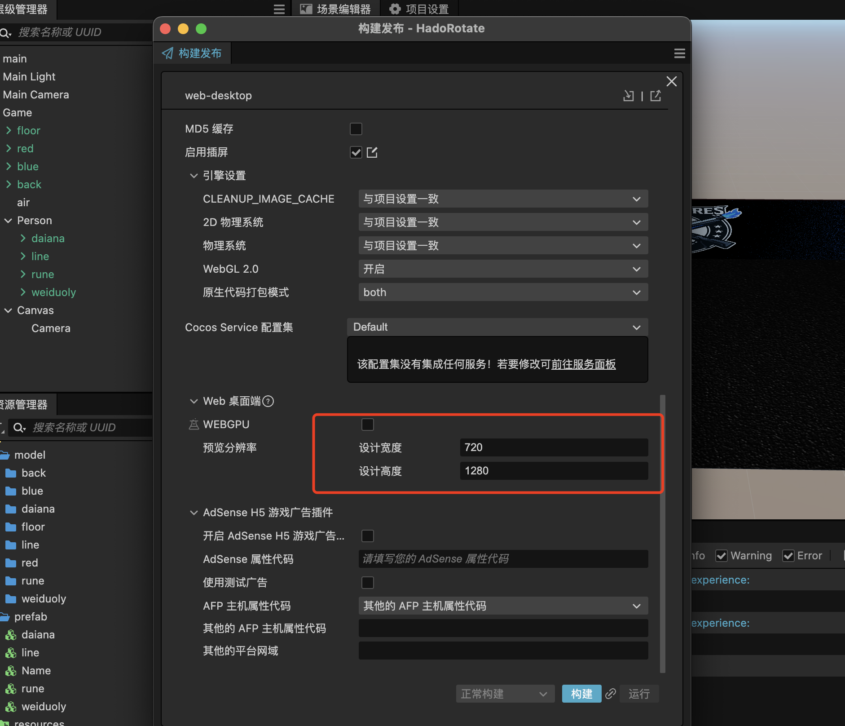Select Main Camera in hierarchy
Viewport: 845px width, 726px height.
[x=36, y=95]
